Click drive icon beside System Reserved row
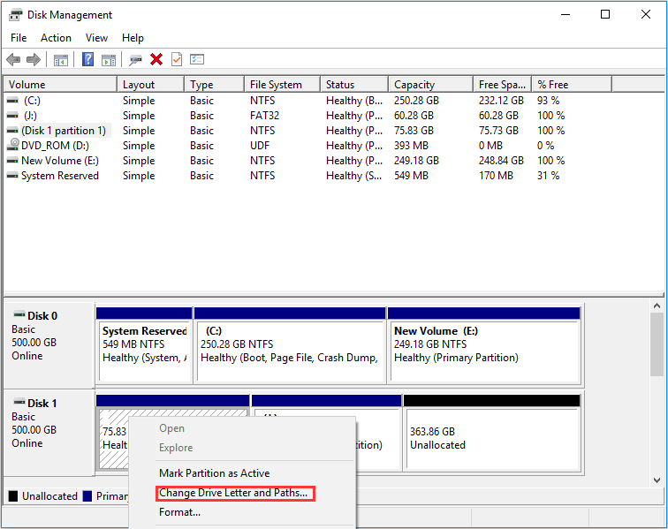 click(12, 176)
